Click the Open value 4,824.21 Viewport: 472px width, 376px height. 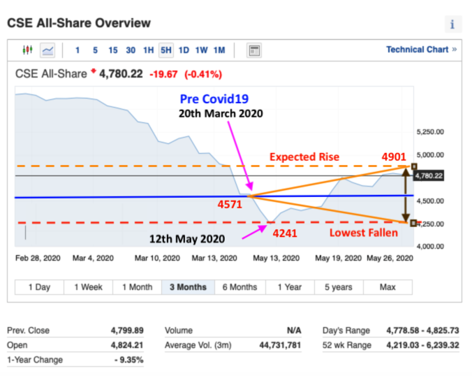coord(127,345)
